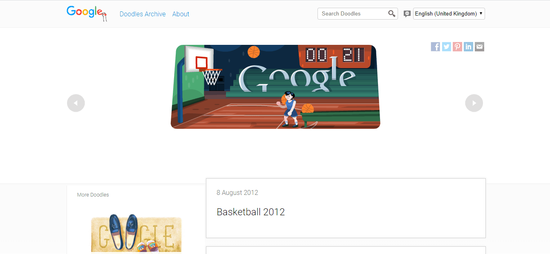Open the Basketball 2012 title

click(250, 212)
